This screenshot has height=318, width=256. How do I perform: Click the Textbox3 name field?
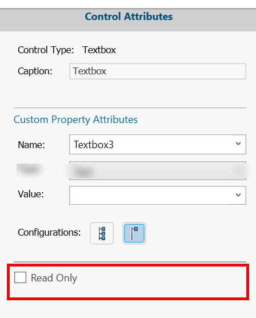coord(158,144)
